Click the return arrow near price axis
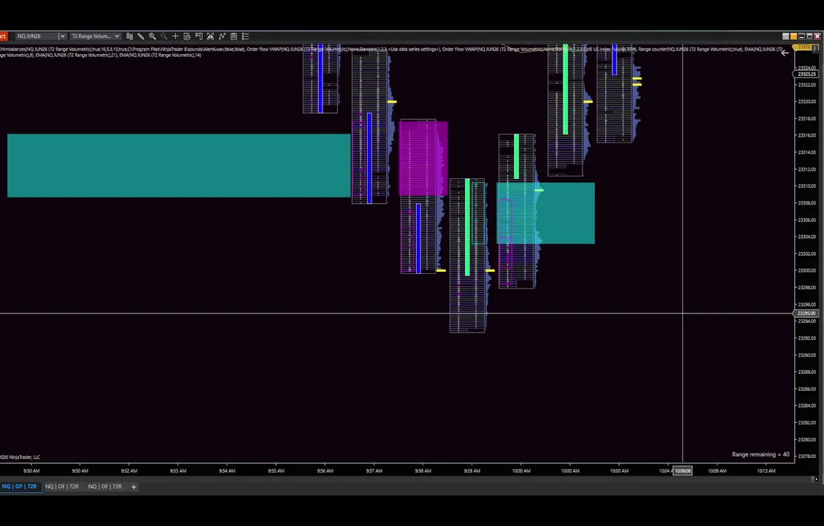Viewport: 824px width, 526px height. [785, 53]
